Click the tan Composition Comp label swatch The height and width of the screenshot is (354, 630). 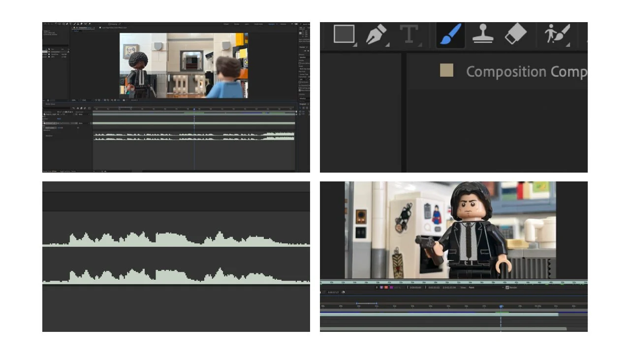(446, 70)
